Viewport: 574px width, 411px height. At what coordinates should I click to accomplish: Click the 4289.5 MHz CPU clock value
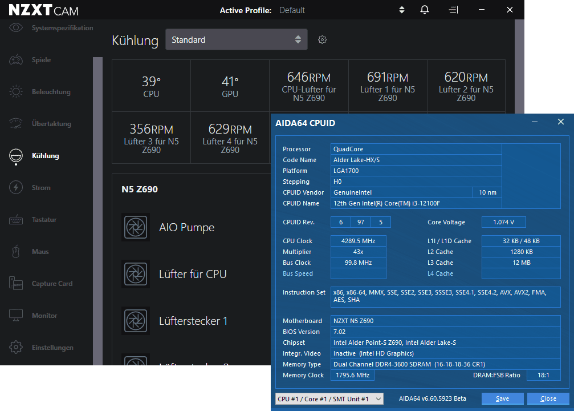coord(359,241)
